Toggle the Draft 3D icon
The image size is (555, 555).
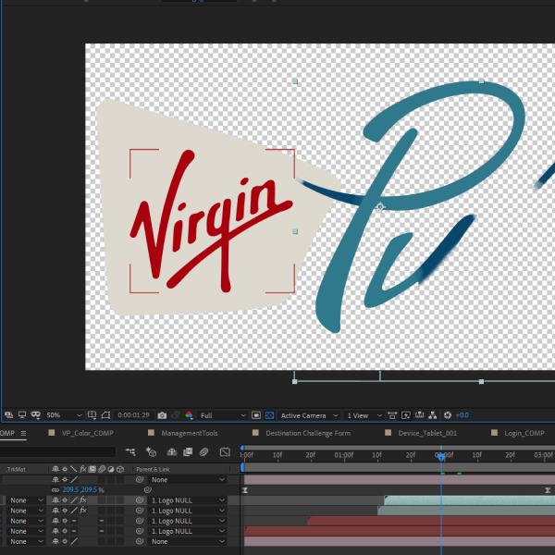tap(151, 452)
